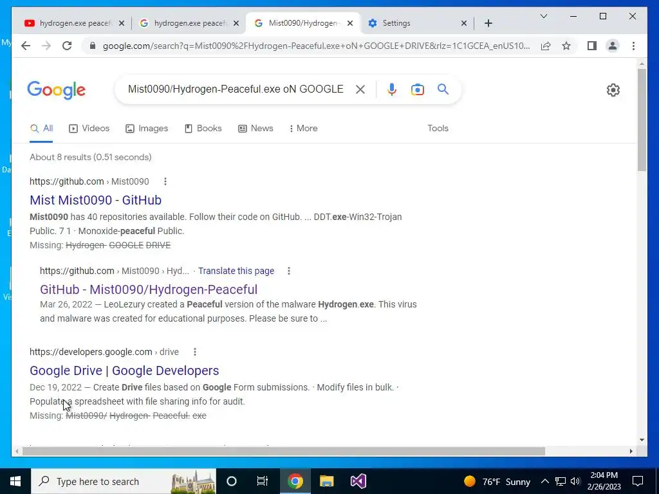The height and width of the screenshot is (494, 659).
Task: Submit search with the magnifying glass
Action: click(x=443, y=89)
